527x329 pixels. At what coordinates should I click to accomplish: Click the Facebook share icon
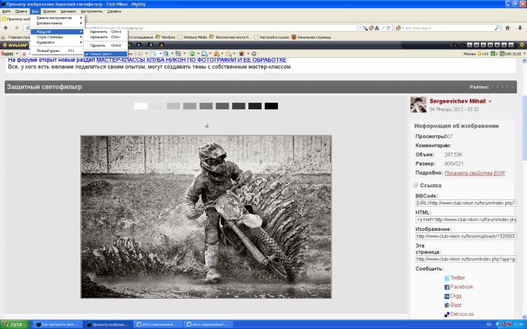click(x=447, y=287)
